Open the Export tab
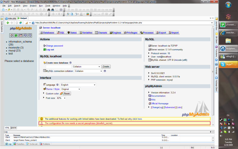This screenshot has height=149, width=238. [161, 32]
